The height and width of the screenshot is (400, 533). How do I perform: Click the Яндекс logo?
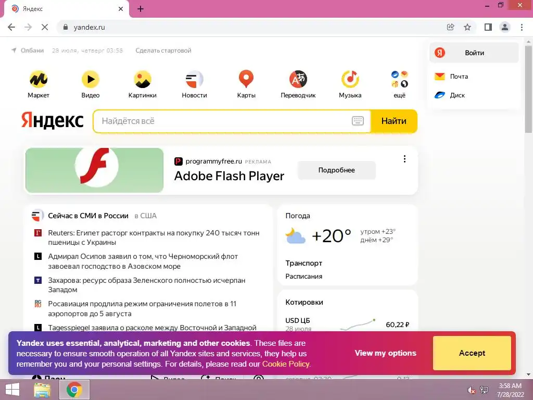click(x=53, y=120)
